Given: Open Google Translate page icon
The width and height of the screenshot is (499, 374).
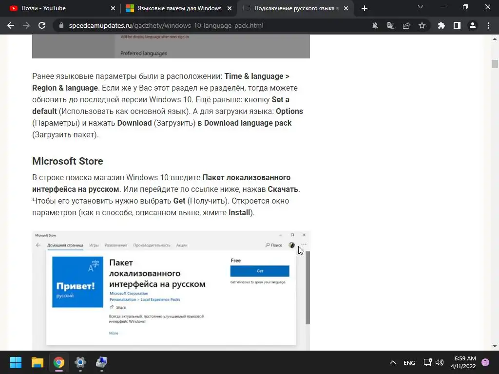Looking at the screenshot, I should tap(391, 25).
